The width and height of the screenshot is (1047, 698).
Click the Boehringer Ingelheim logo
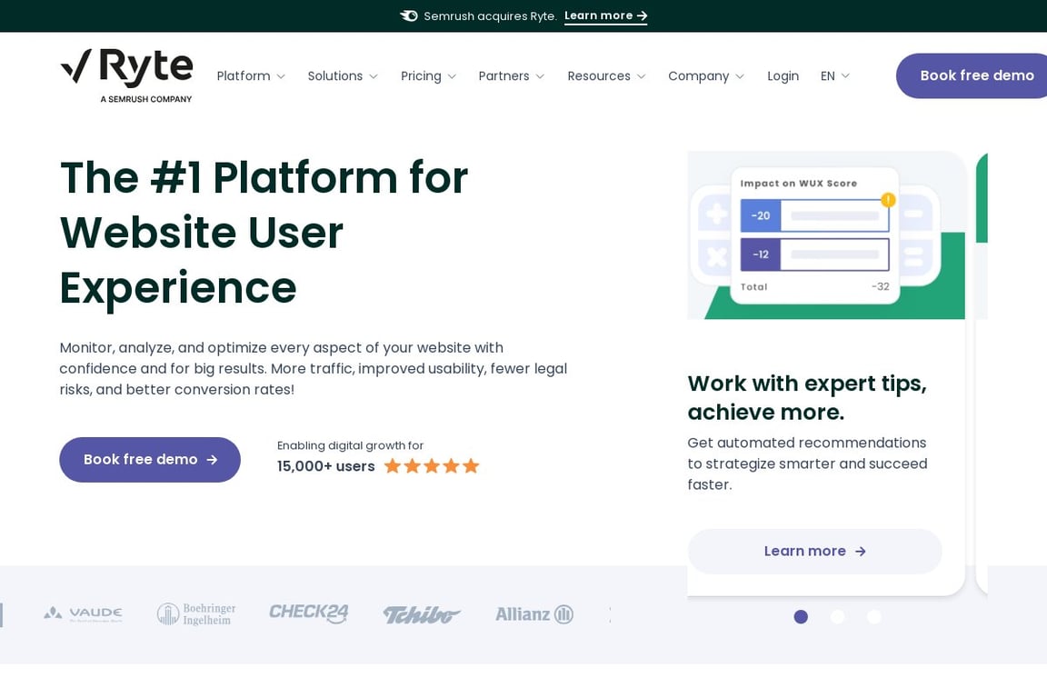pos(196,613)
